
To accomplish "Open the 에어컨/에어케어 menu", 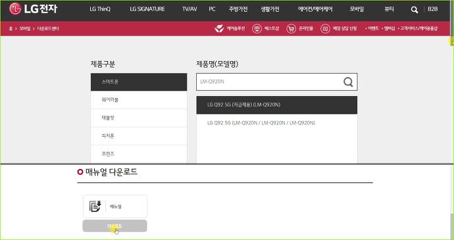I will (x=315, y=9).
